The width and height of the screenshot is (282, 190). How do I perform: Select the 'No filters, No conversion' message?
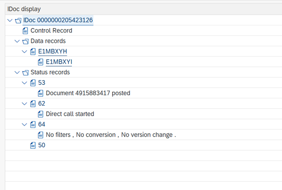tap(111, 135)
